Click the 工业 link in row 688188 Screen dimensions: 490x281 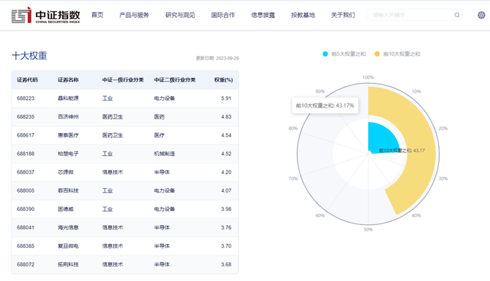(x=107, y=154)
